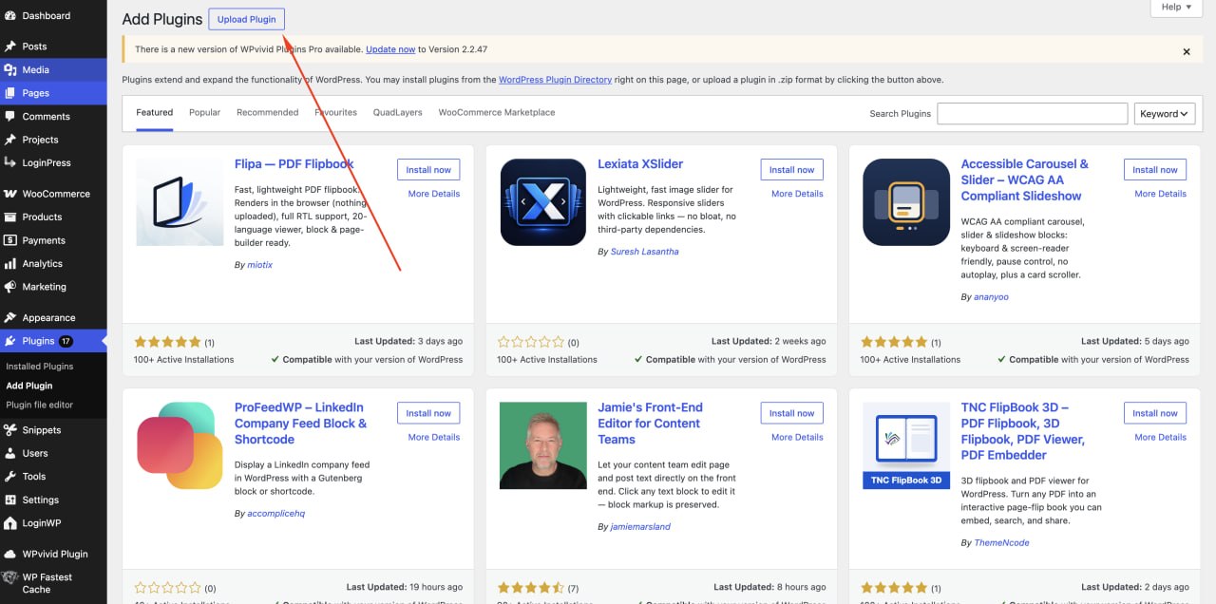Switch to the QuadLayers tab
1216x604 pixels.
(397, 112)
